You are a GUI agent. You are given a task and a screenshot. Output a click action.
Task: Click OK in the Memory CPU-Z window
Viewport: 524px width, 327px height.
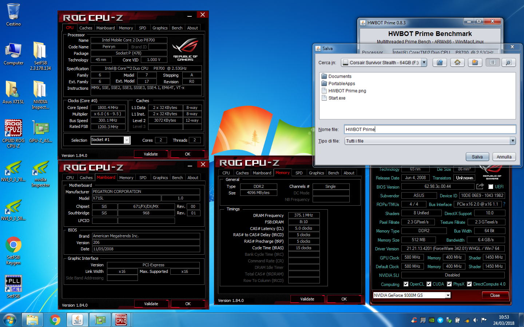(344, 299)
